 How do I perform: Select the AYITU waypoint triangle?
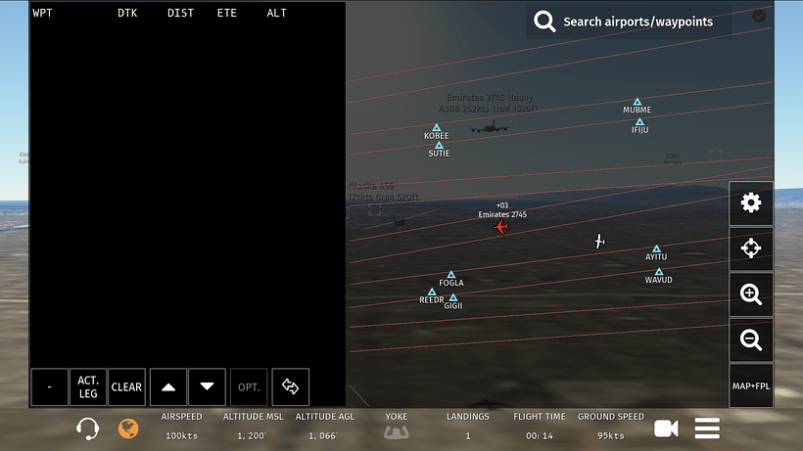tap(656, 248)
